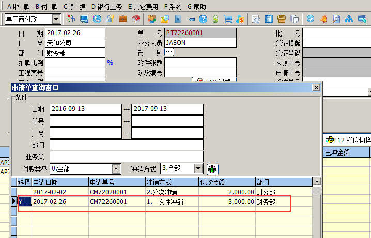The image size is (371, 238).
Task: Open the E其它费用 menu
Action: [x=143, y=7]
